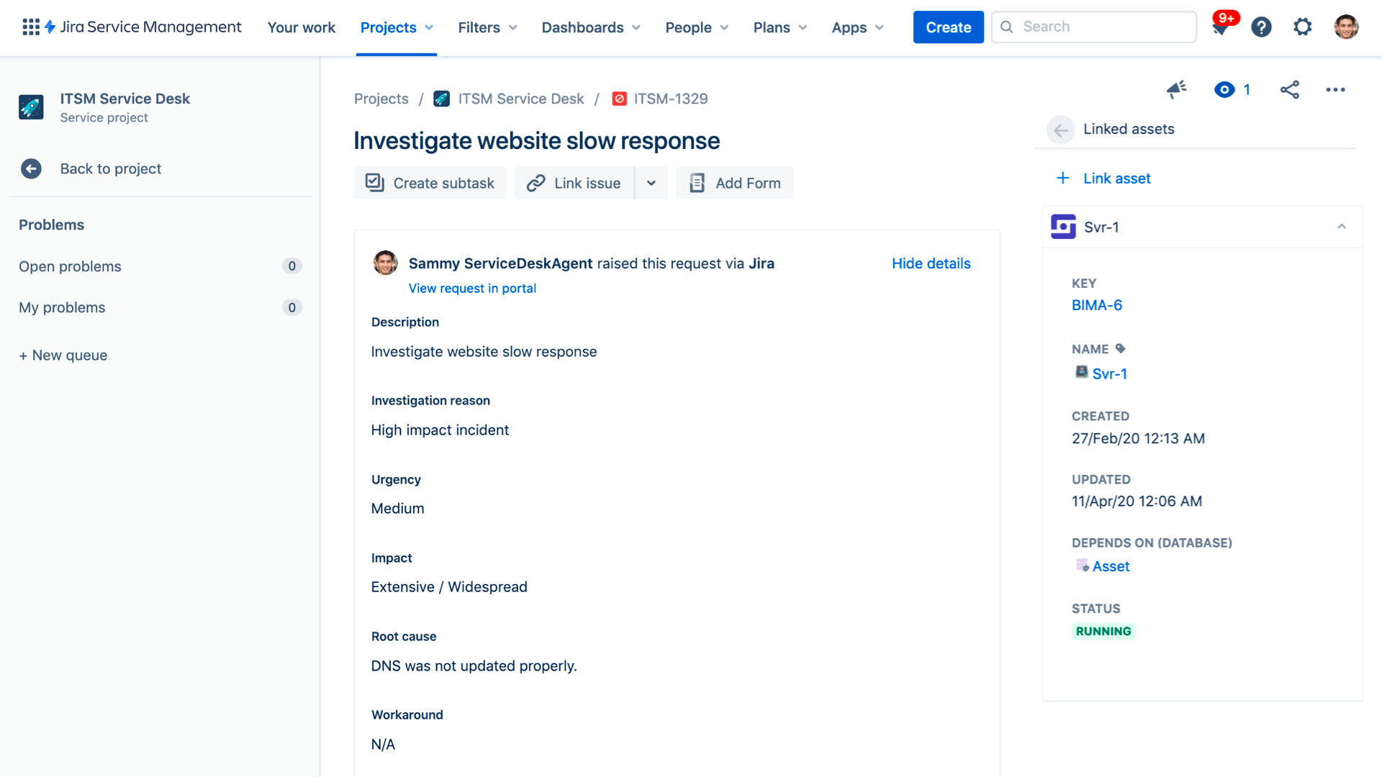
Task: Open the Atlassian app switcher grid
Action: coord(30,27)
